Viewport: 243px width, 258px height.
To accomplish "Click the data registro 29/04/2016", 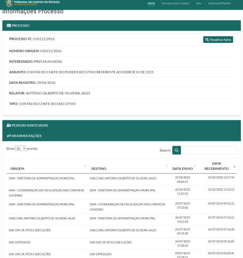I will click(x=46, y=83).
